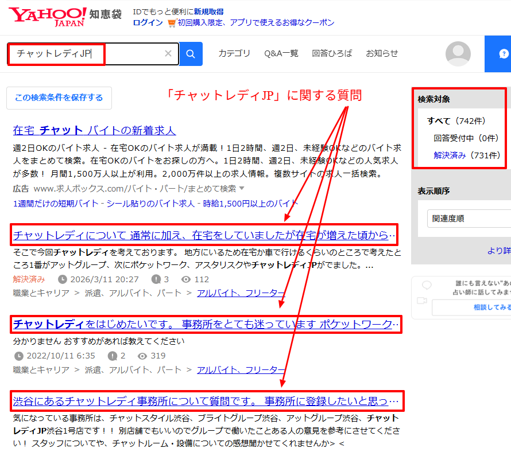The height and width of the screenshot is (452, 511).
Task: Click the 相談してみる button
Action: pyautogui.click(x=471, y=307)
